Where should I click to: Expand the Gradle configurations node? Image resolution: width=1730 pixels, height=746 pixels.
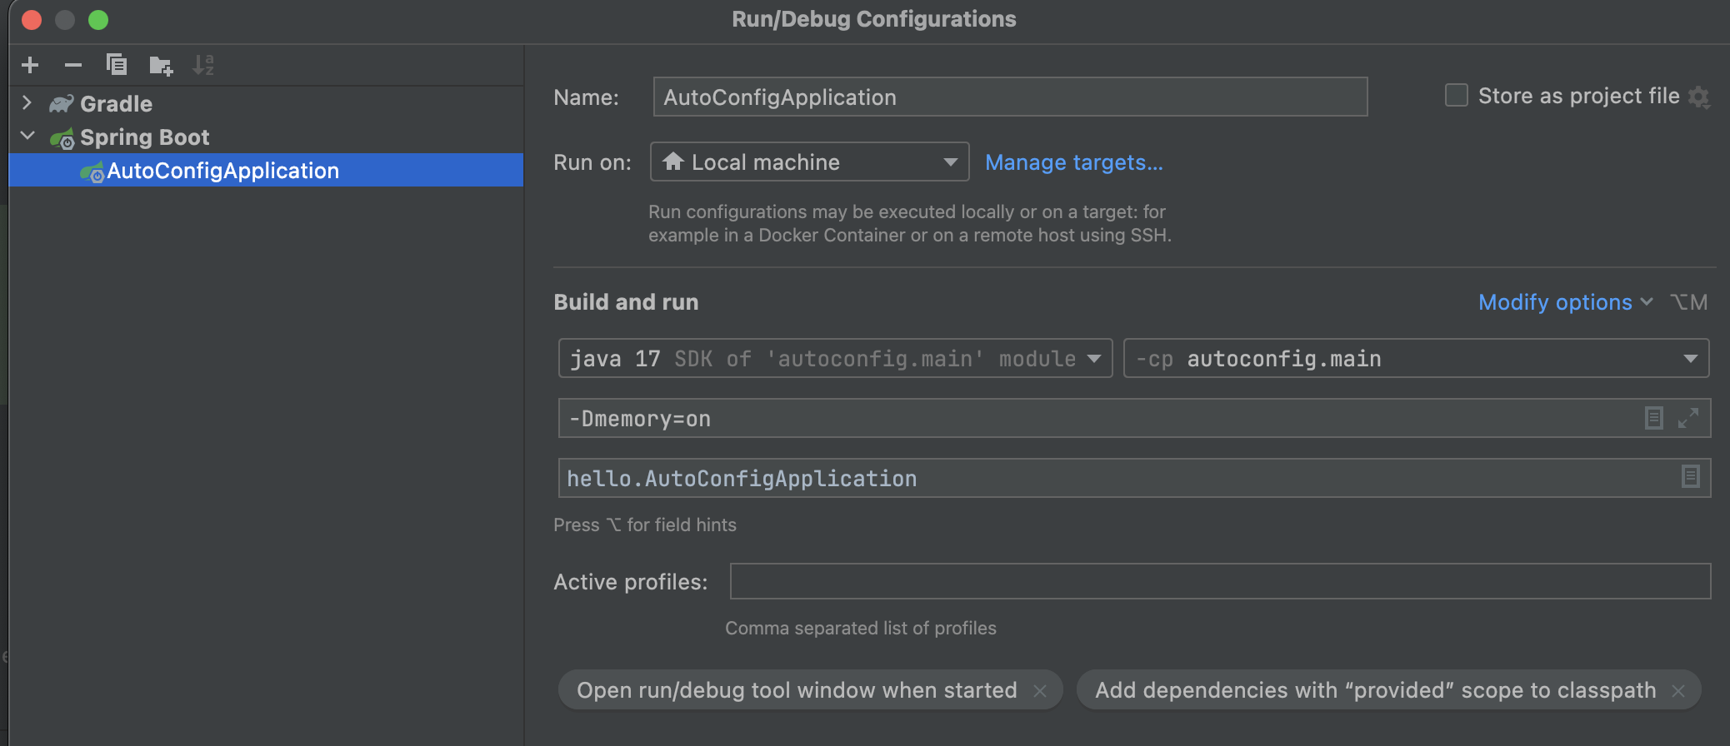coord(27,103)
